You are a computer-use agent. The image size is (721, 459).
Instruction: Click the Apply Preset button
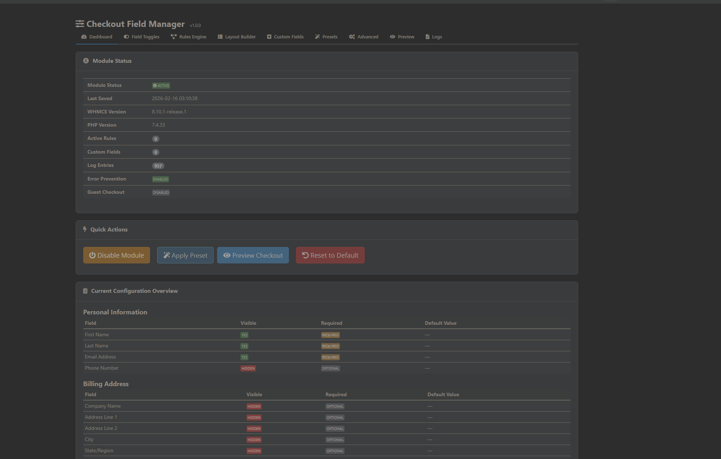point(185,255)
